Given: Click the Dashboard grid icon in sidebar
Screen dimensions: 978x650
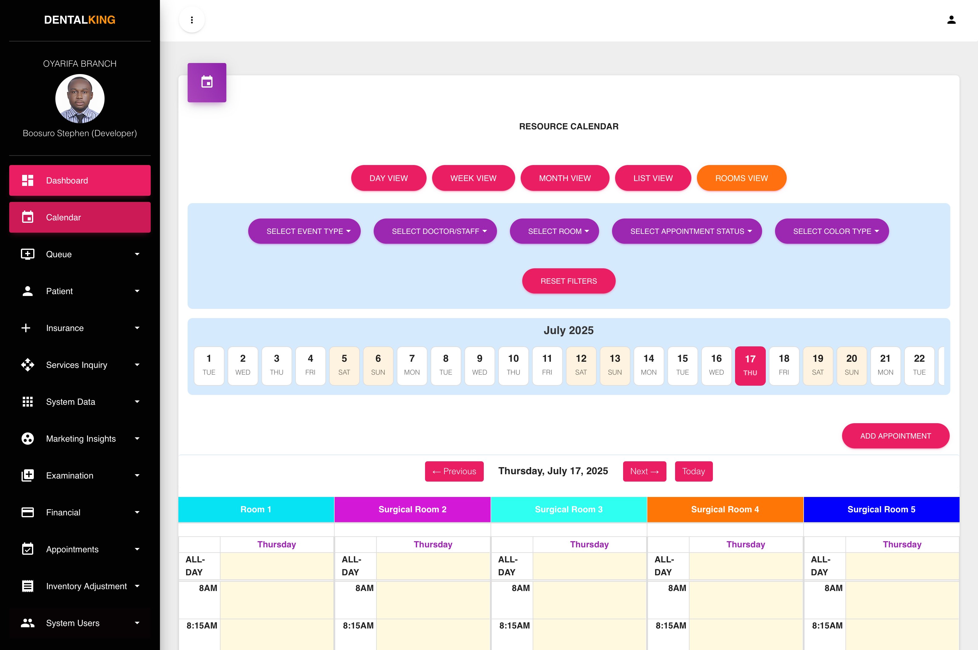Looking at the screenshot, I should click(27, 180).
